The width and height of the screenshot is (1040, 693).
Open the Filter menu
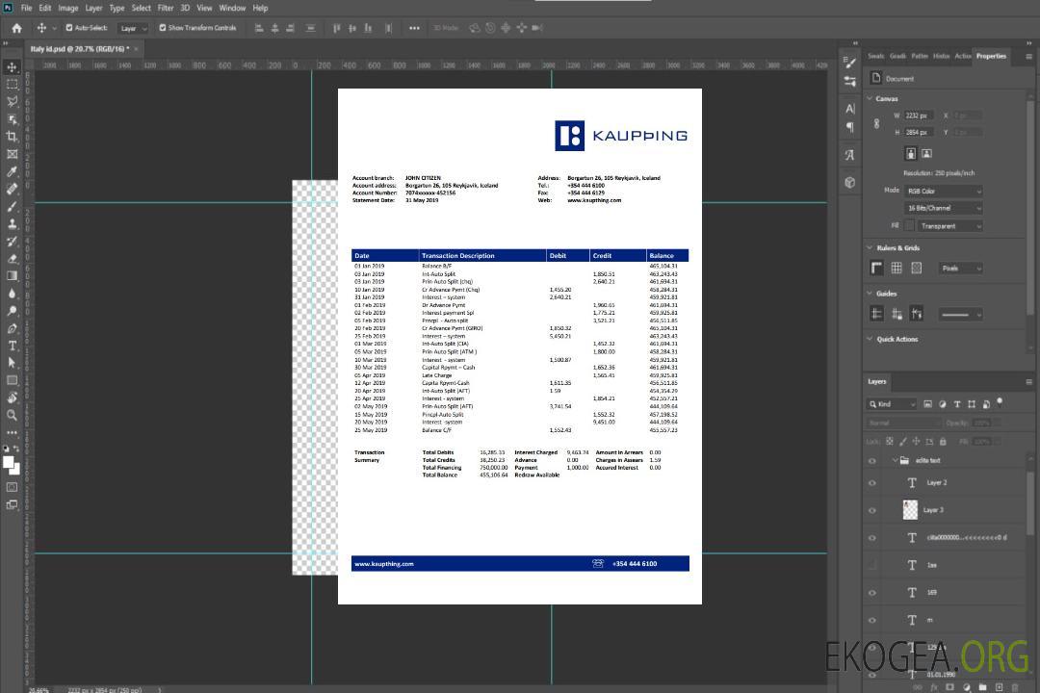pos(166,8)
